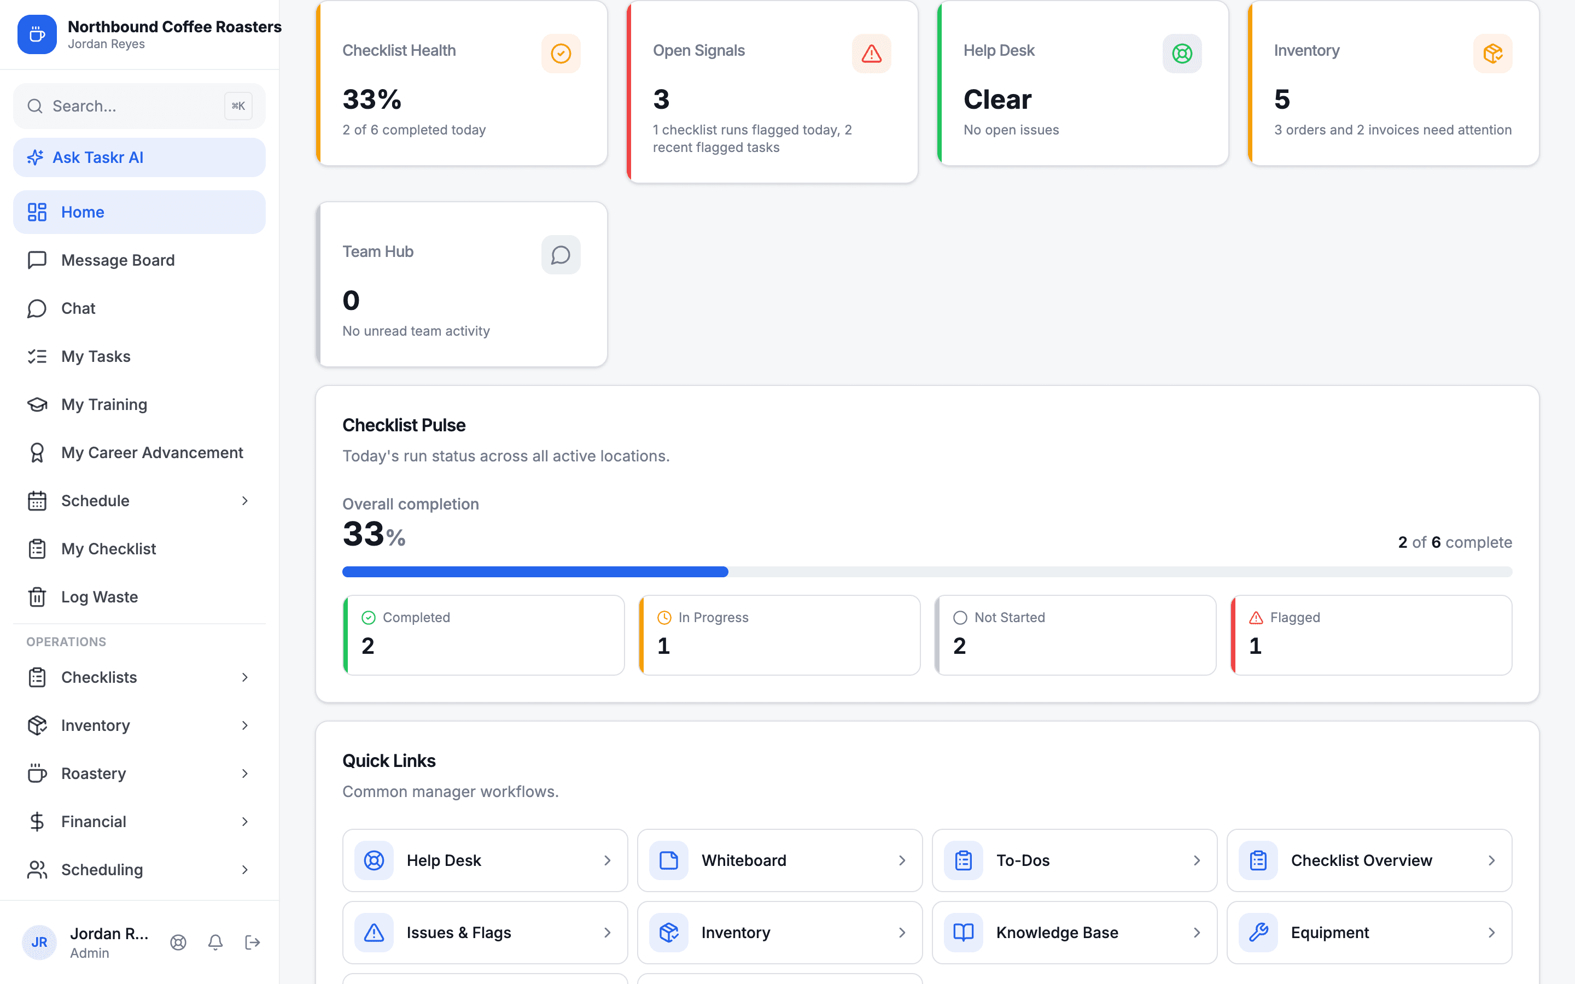The width and height of the screenshot is (1575, 984).
Task: Click the overall completion progress bar
Action: point(927,572)
